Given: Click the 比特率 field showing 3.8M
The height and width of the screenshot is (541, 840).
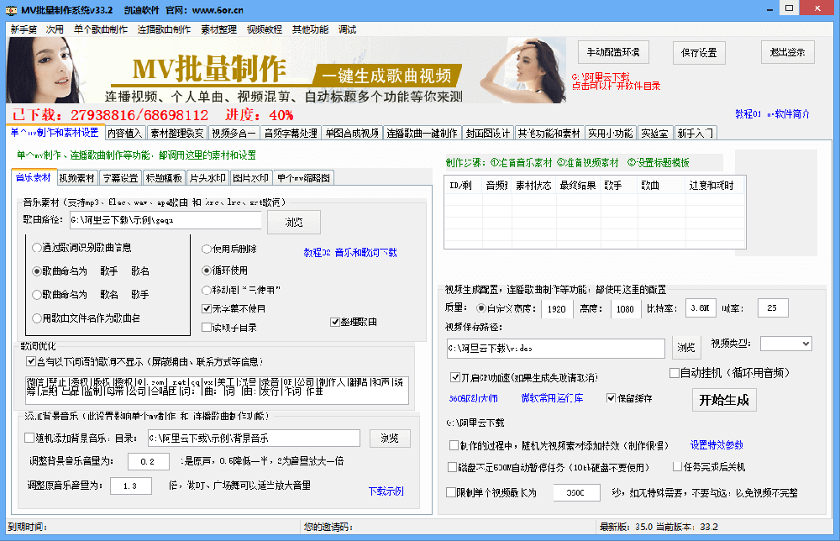Looking at the screenshot, I should (x=701, y=308).
